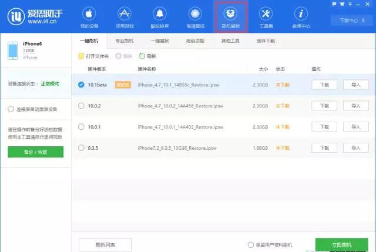Image resolution: width=376 pixels, height=252 pixels.
Task: Click the 打开文件夹 folder icon
Action: click(81, 56)
